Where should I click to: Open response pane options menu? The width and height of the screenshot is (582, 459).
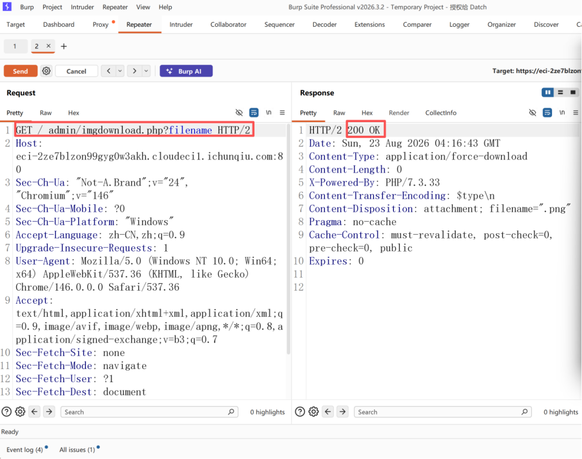[576, 113]
